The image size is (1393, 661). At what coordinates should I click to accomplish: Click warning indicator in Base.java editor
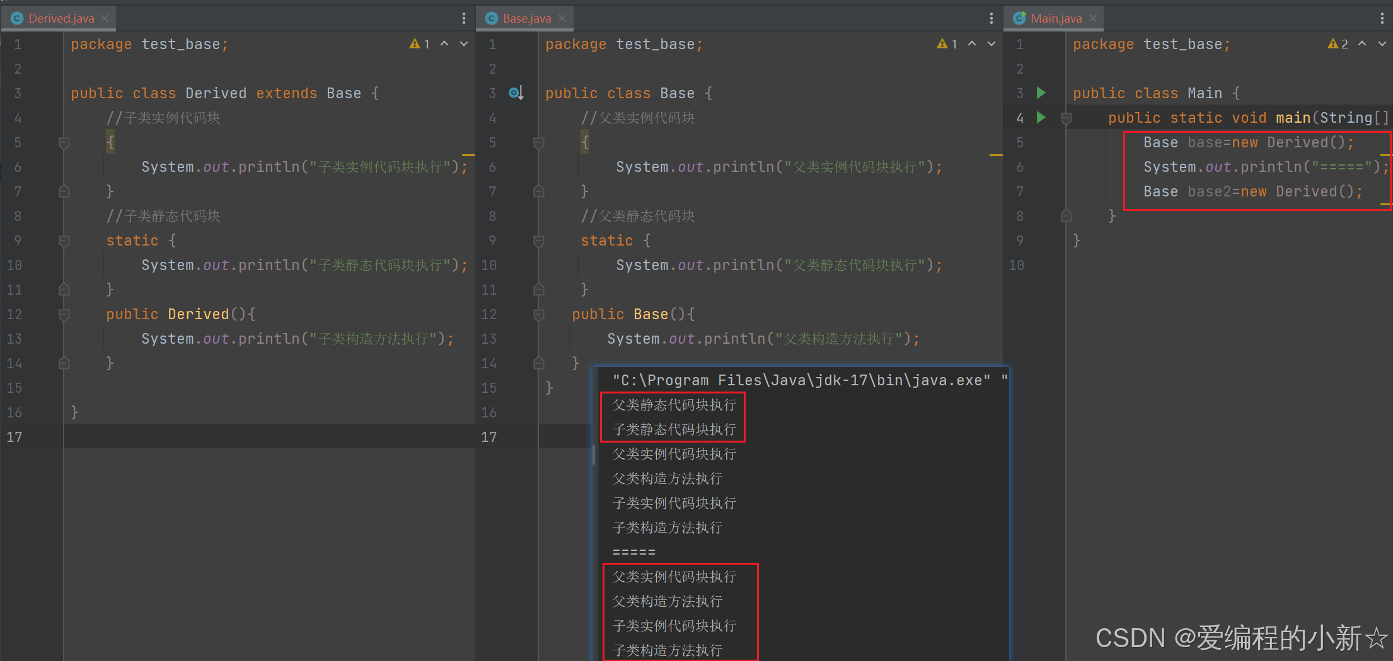tap(947, 44)
